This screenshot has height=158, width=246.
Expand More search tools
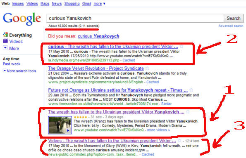click(19, 71)
